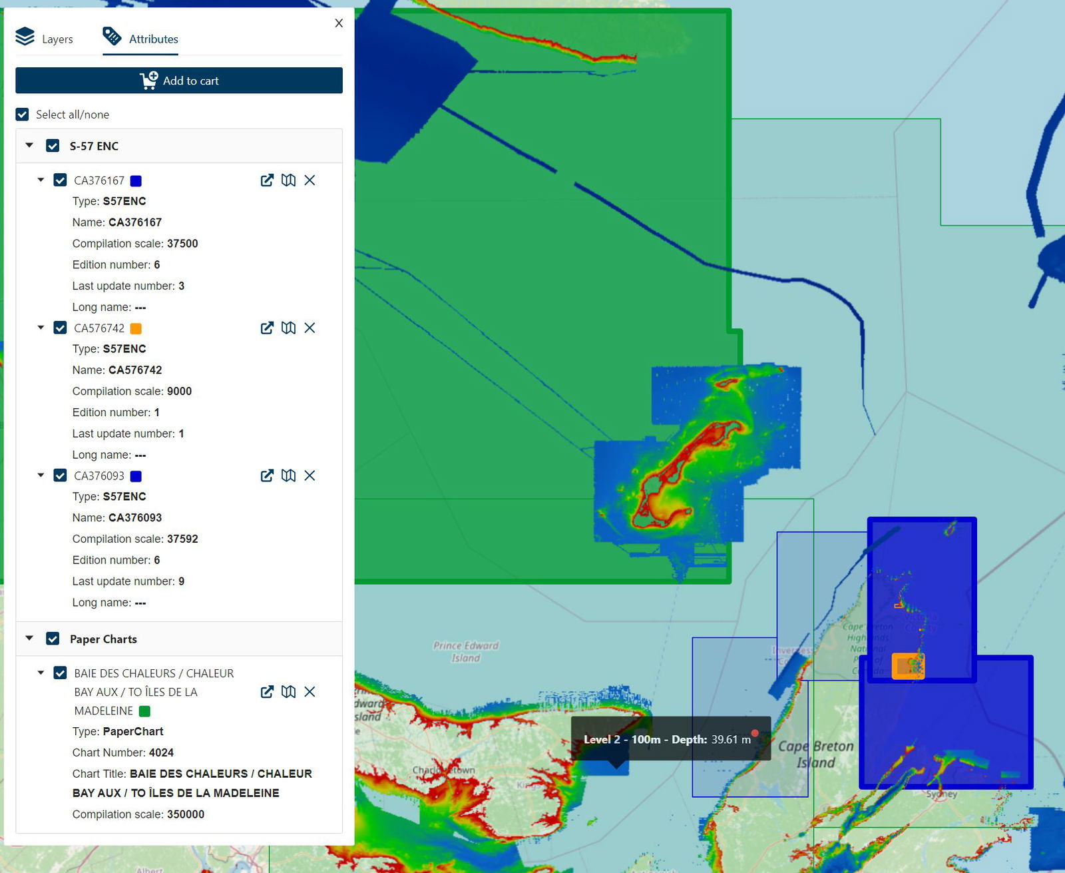Viewport: 1065px width, 873px height.
Task: Click the orange color swatch beside CA576742
Action: tap(136, 328)
